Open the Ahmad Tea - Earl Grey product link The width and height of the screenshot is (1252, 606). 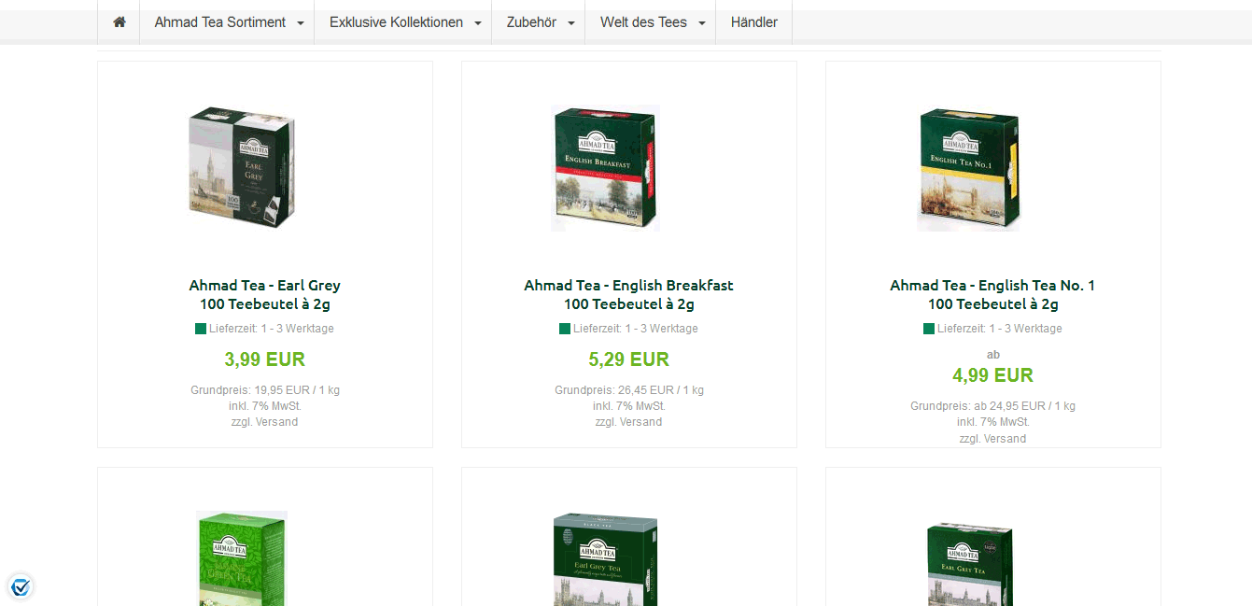(265, 295)
